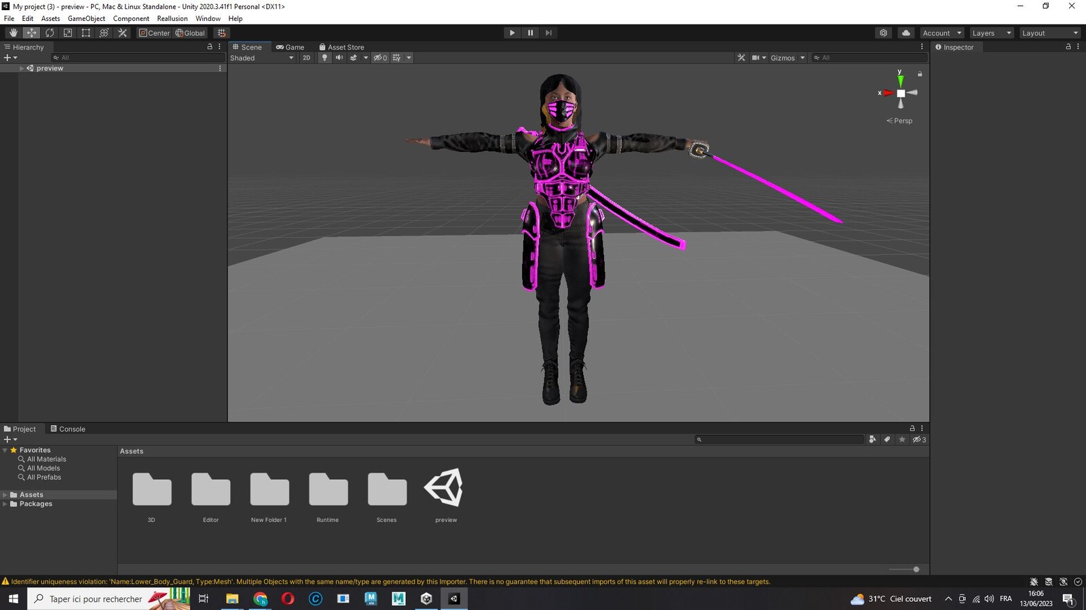Open Unity cloud services
Image resolution: width=1086 pixels, height=610 pixels.
pos(905,33)
